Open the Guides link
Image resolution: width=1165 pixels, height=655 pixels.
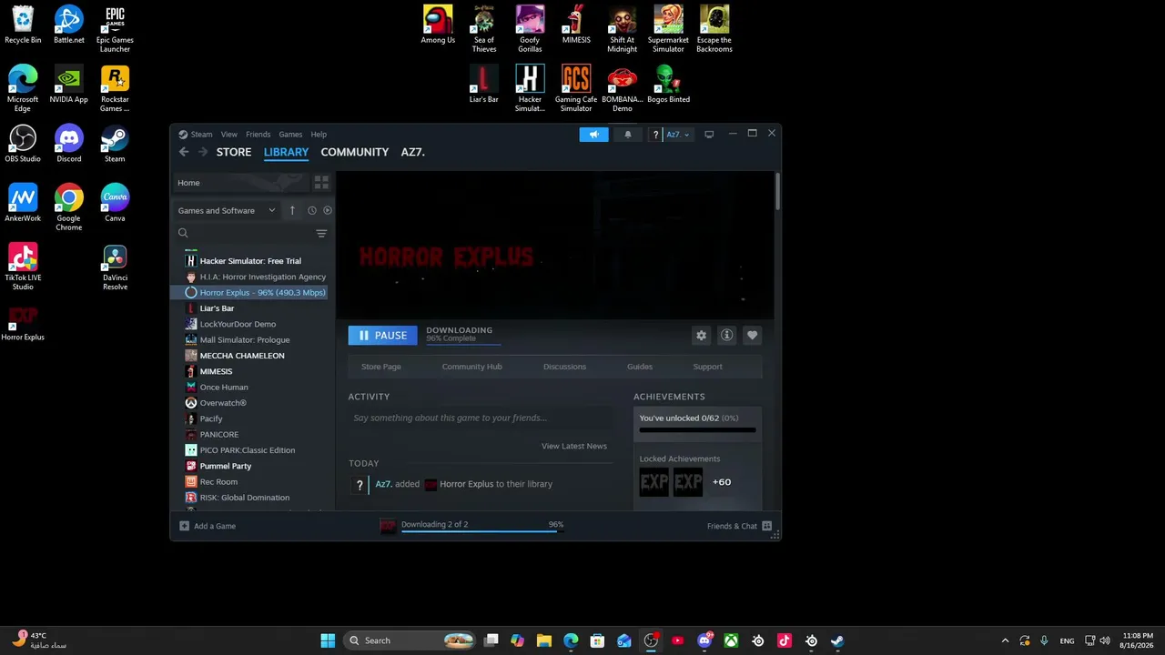640,367
